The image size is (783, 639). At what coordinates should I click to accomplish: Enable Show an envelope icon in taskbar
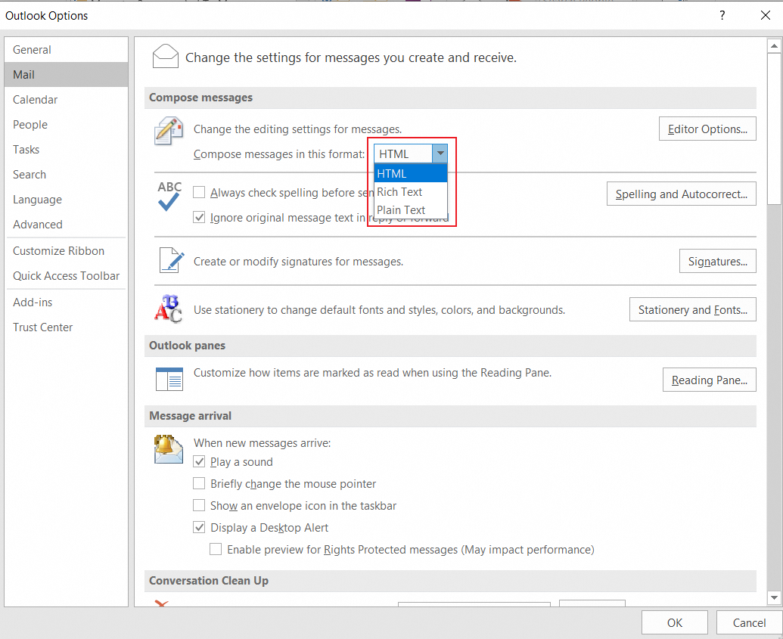tap(199, 505)
